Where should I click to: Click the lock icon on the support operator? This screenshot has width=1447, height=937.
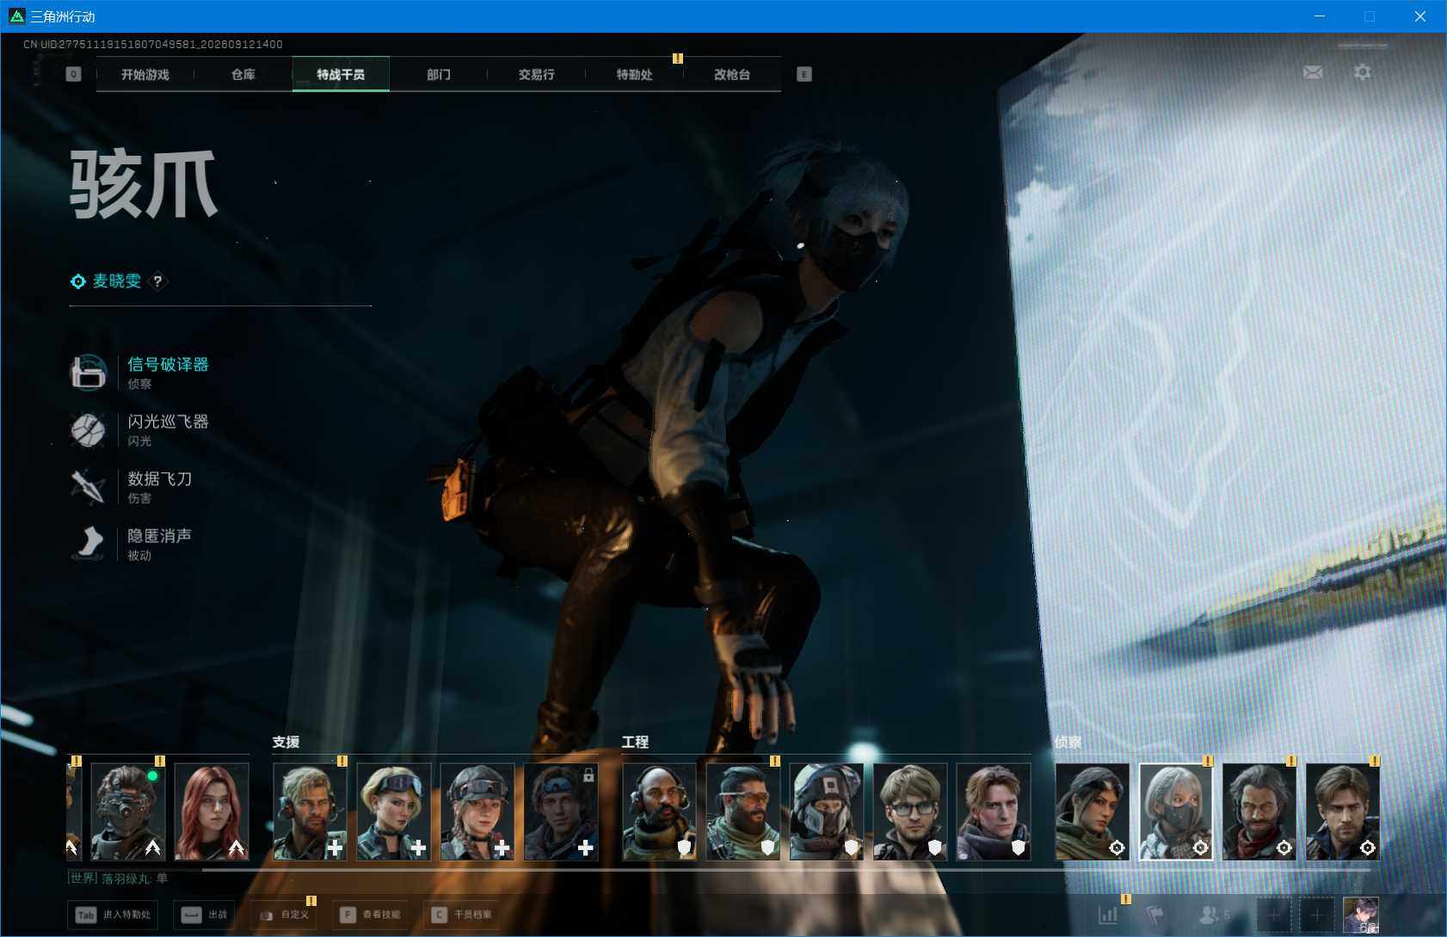point(588,775)
